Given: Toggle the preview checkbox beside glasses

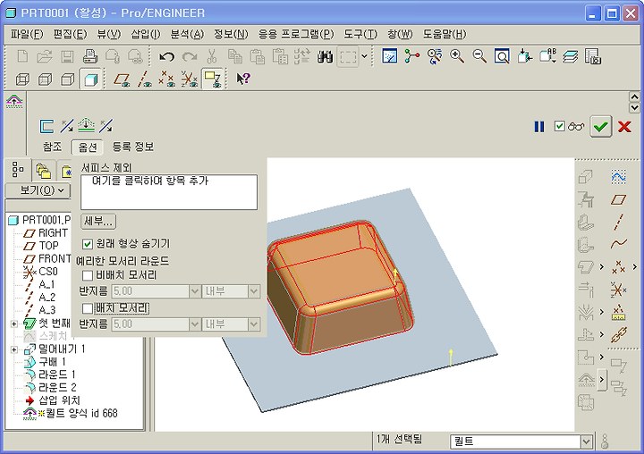Looking at the screenshot, I should [559, 126].
